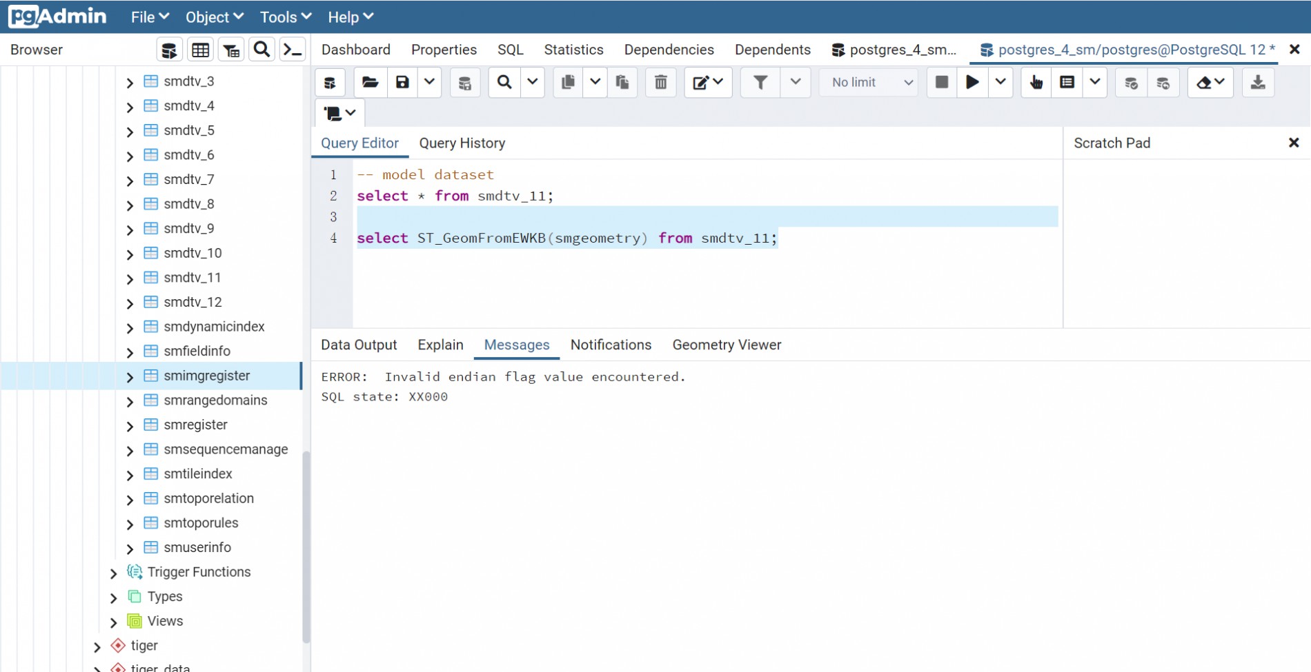
Task: Click the trash delete icon
Action: pyautogui.click(x=660, y=83)
